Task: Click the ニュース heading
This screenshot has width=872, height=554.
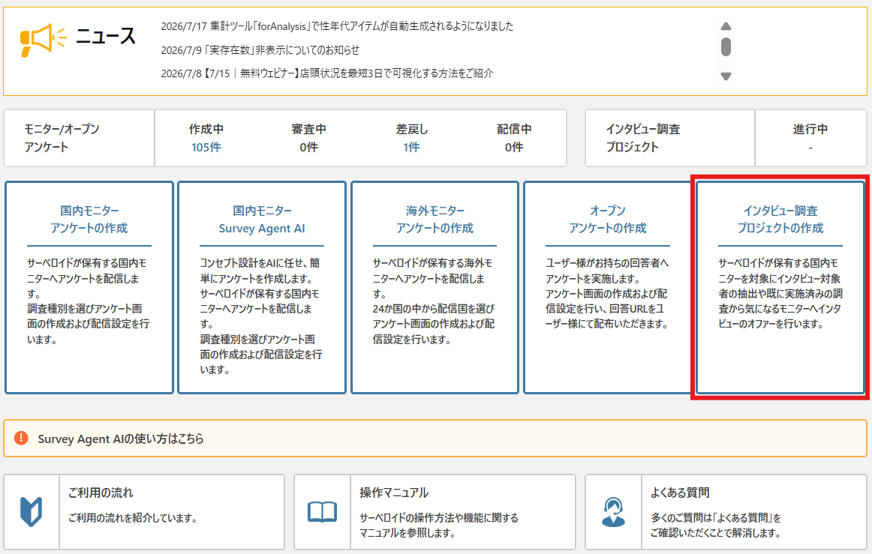Action: point(106,37)
